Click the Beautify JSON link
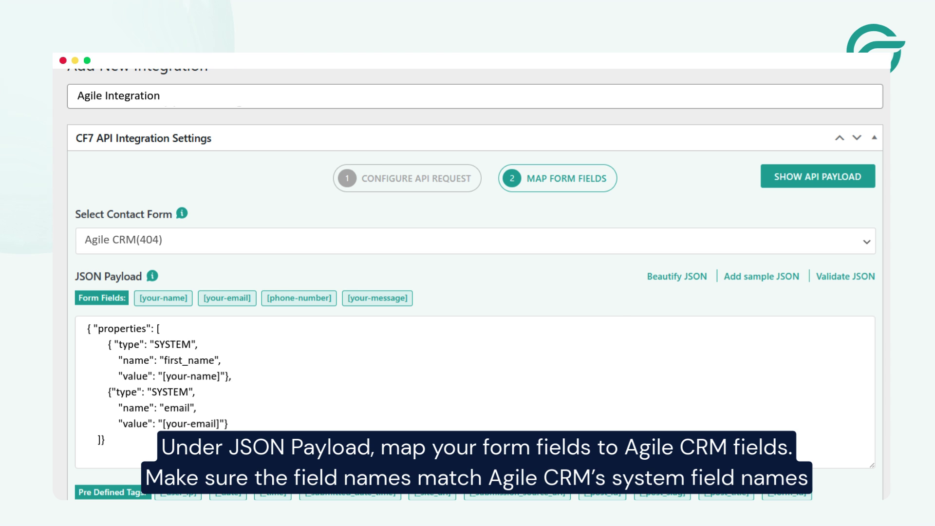935x526 pixels. (676, 276)
